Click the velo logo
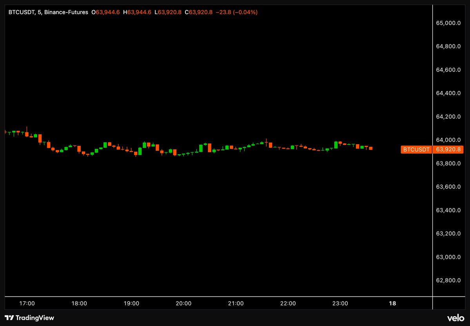 tap(455, 318)
